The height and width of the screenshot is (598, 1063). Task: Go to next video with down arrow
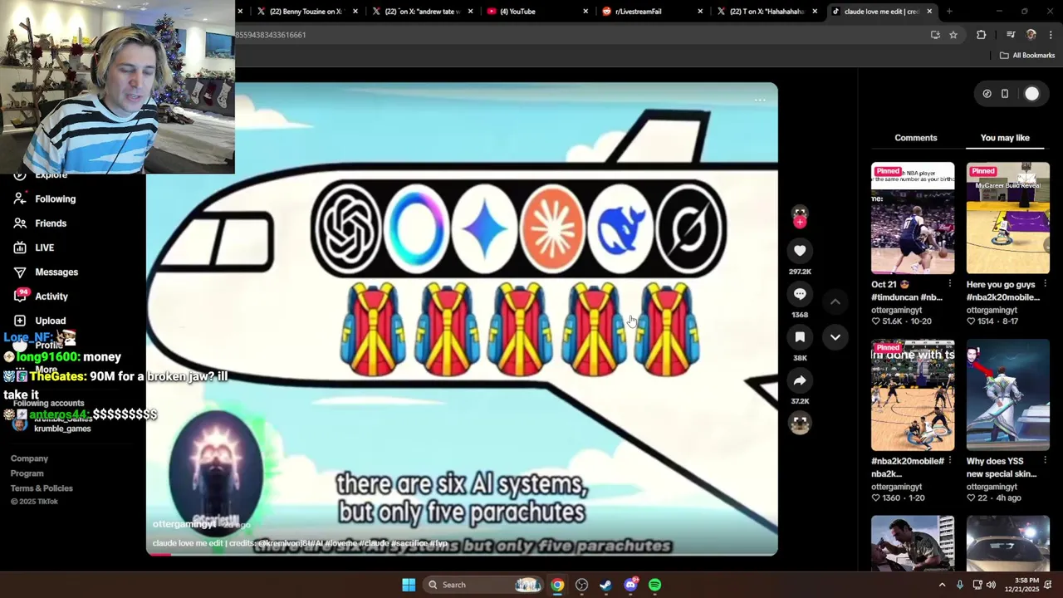tap(835, 337)
